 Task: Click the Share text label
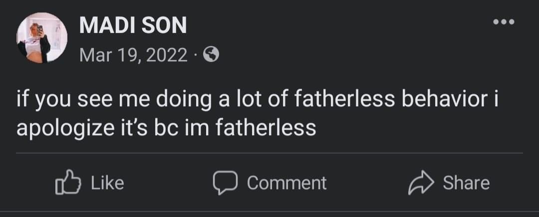click(466, 183)
